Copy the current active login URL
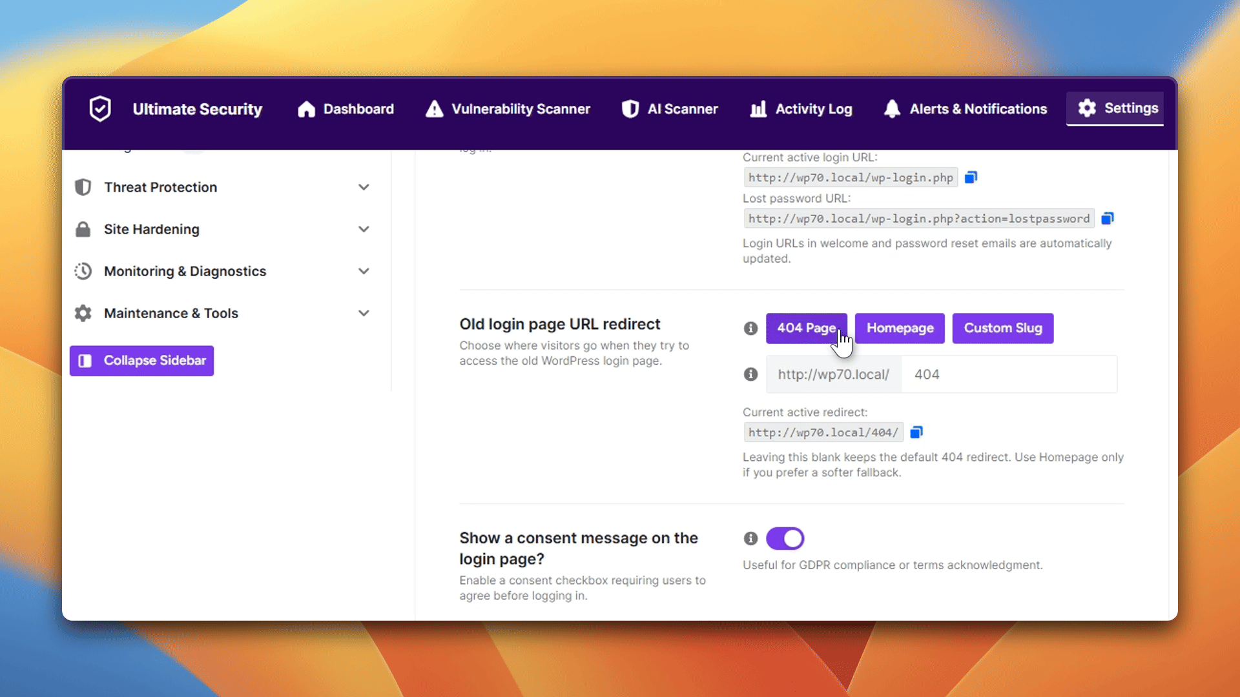Screen dimensions: 1240x697 tap(971, 177)
